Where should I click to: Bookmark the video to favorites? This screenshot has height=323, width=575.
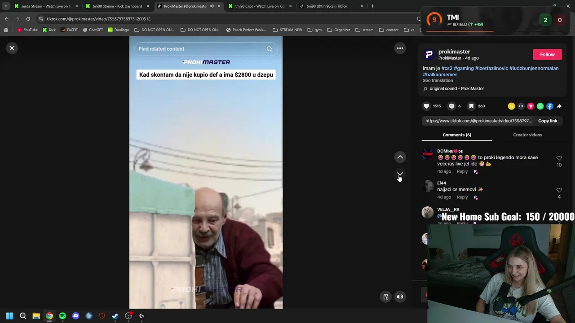471,106
